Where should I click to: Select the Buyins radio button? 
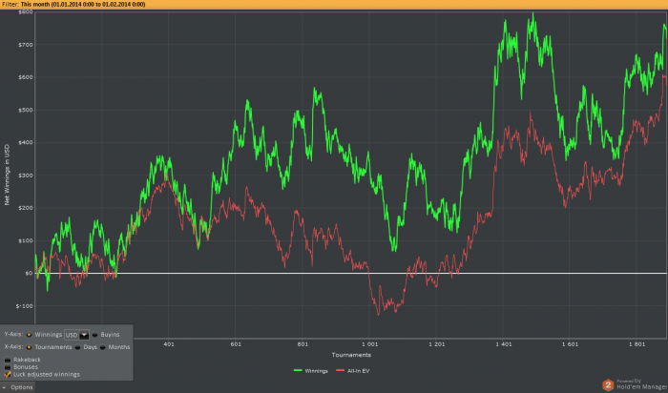pos(95,335)
